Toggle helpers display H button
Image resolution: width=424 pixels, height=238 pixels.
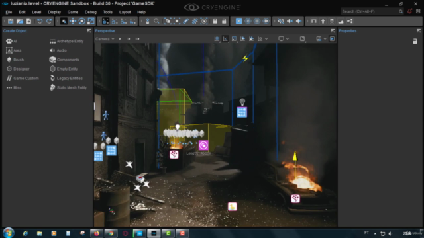pyautogui.click(x=332, y=39)
